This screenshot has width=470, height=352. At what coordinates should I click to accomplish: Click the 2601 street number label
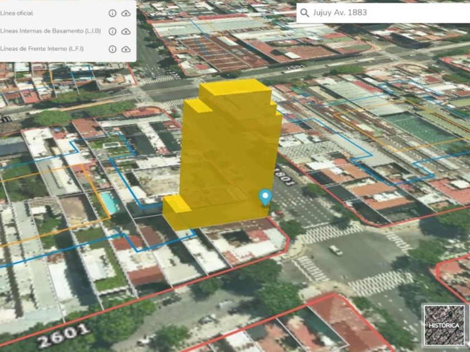63,334
